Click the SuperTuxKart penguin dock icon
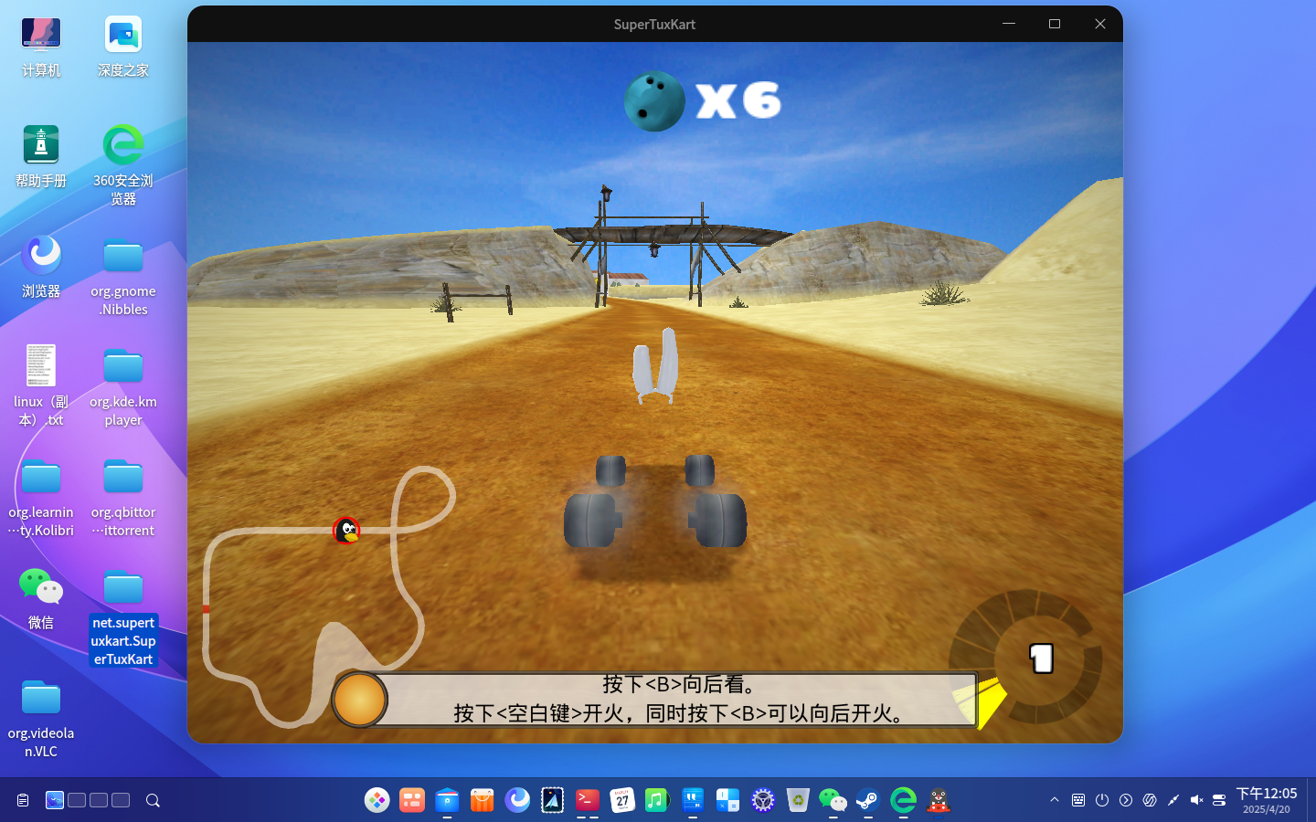The image size is (1316, 822). coord(939,800)
